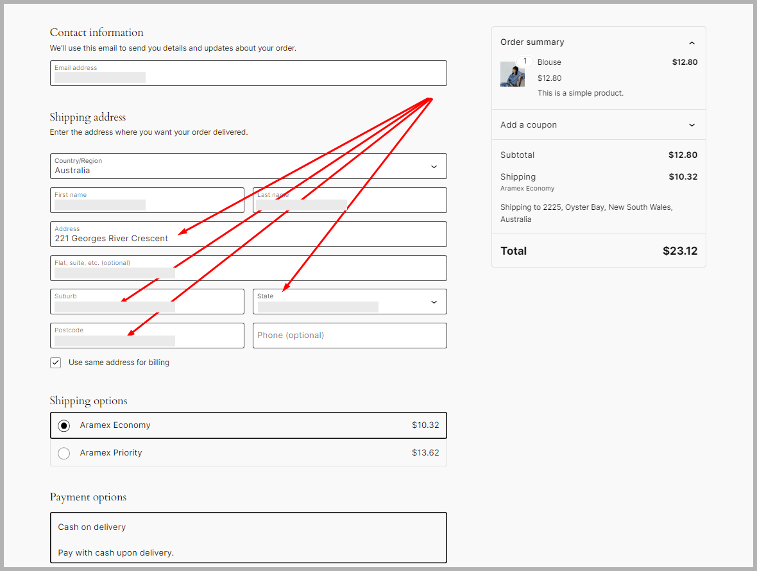
Task: Click the Phone (optional) field
Action: (350, 336)
